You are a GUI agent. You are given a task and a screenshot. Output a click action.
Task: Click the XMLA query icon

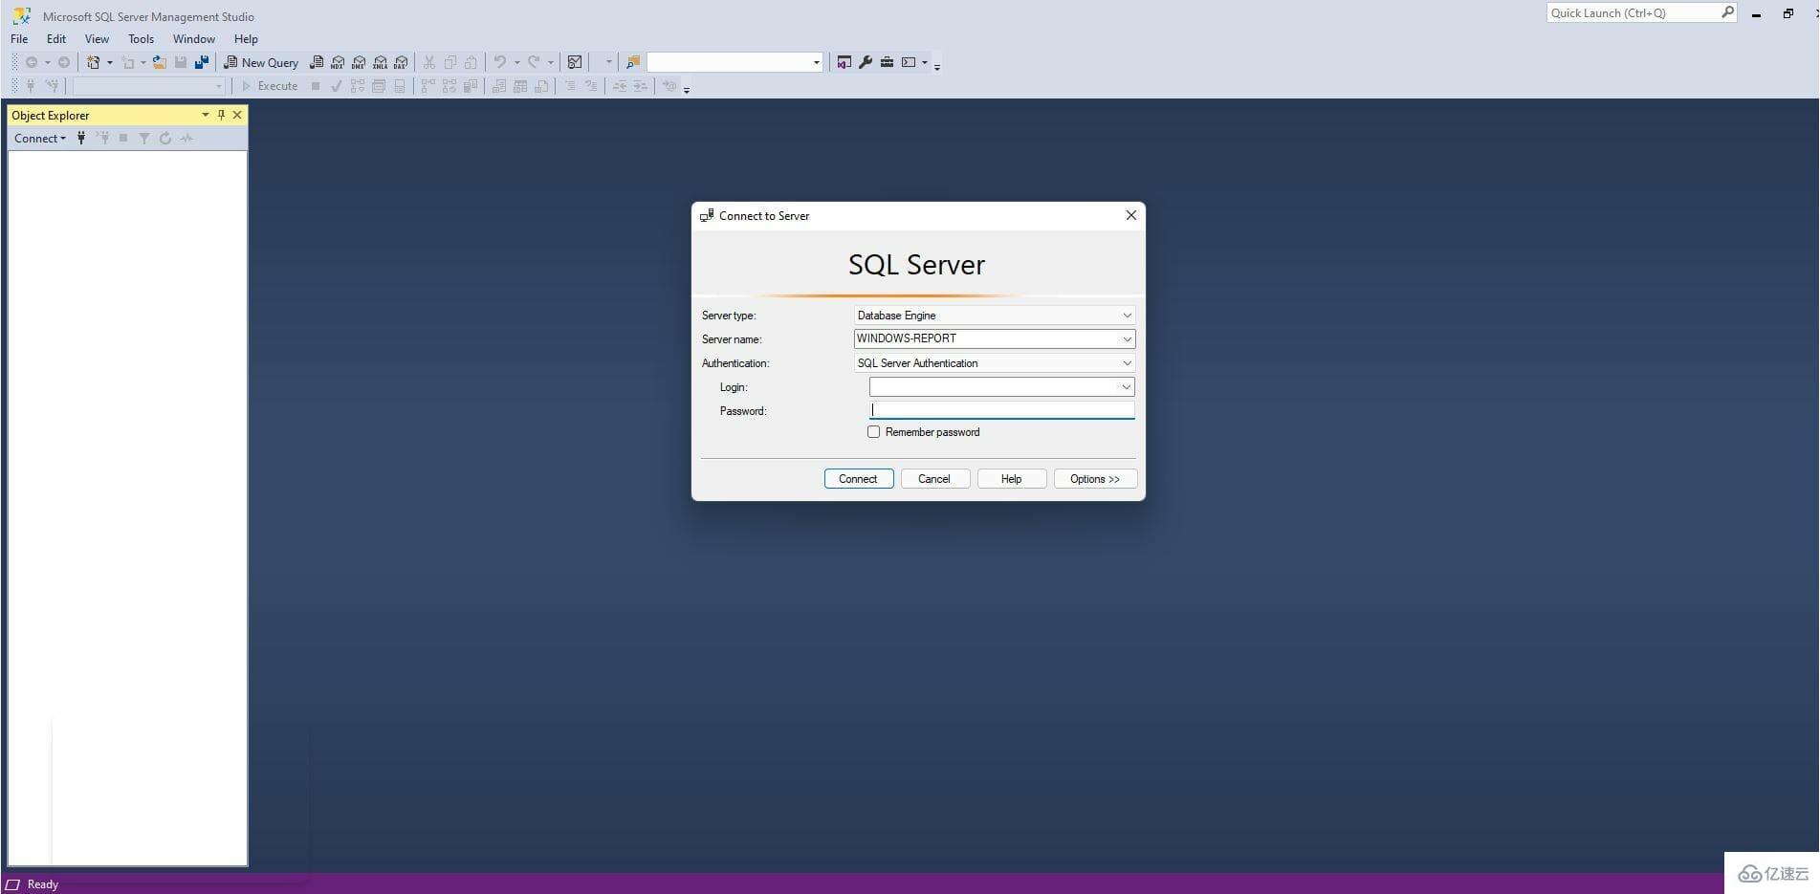pos(380,62)
